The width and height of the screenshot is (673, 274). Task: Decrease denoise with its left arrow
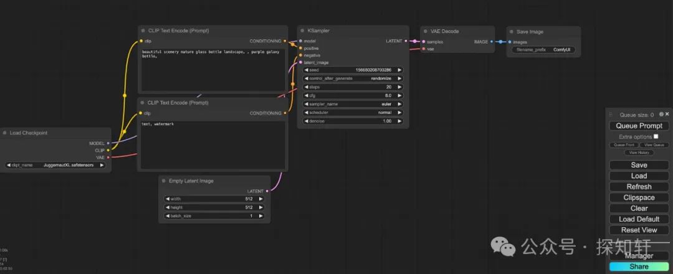(307, 121)
